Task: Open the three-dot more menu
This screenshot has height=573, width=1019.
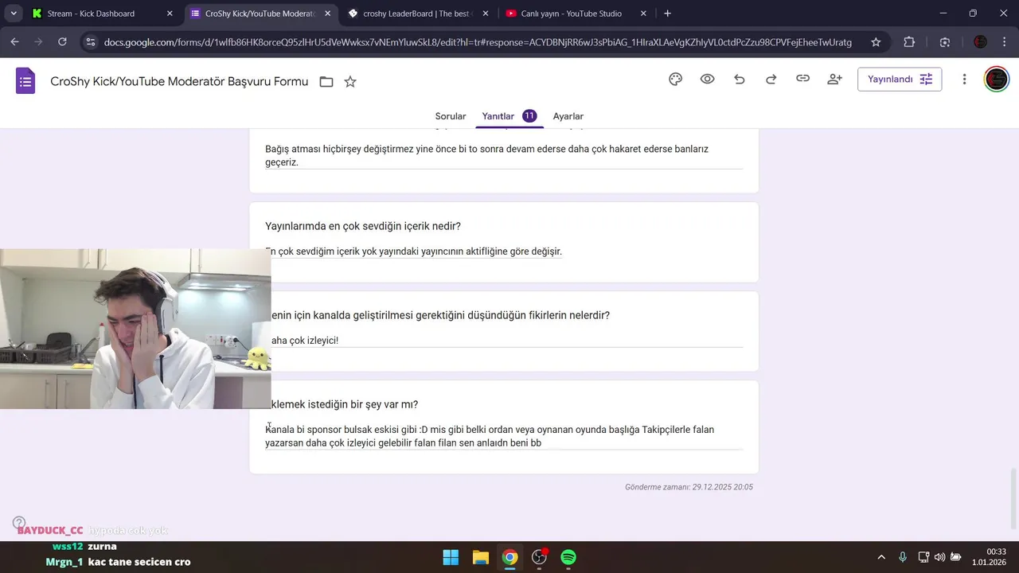Action: (x=964, y=80)
